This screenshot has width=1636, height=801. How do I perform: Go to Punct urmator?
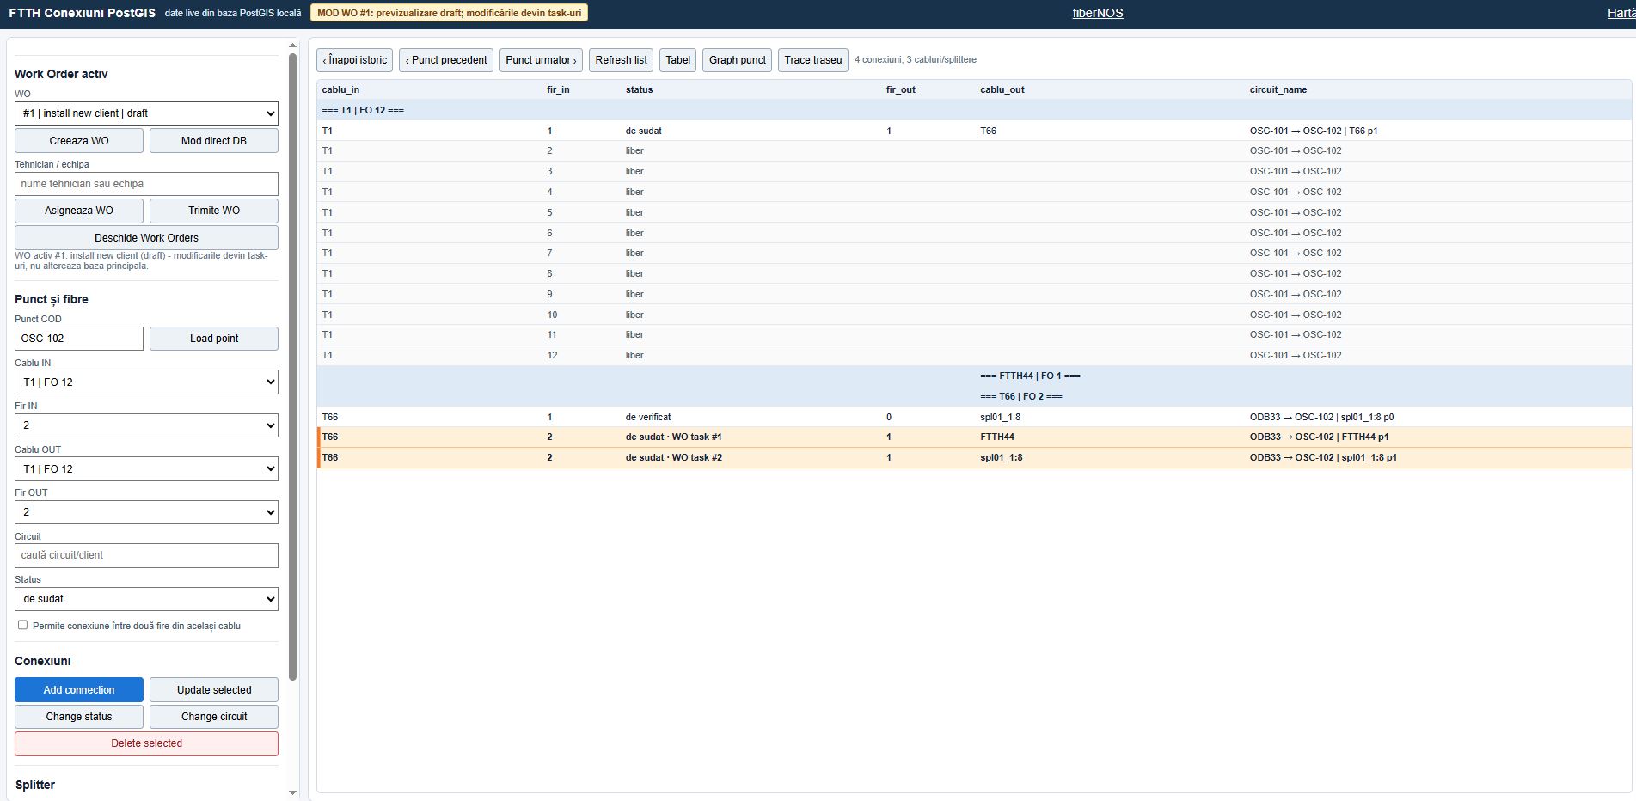point(541,60)
